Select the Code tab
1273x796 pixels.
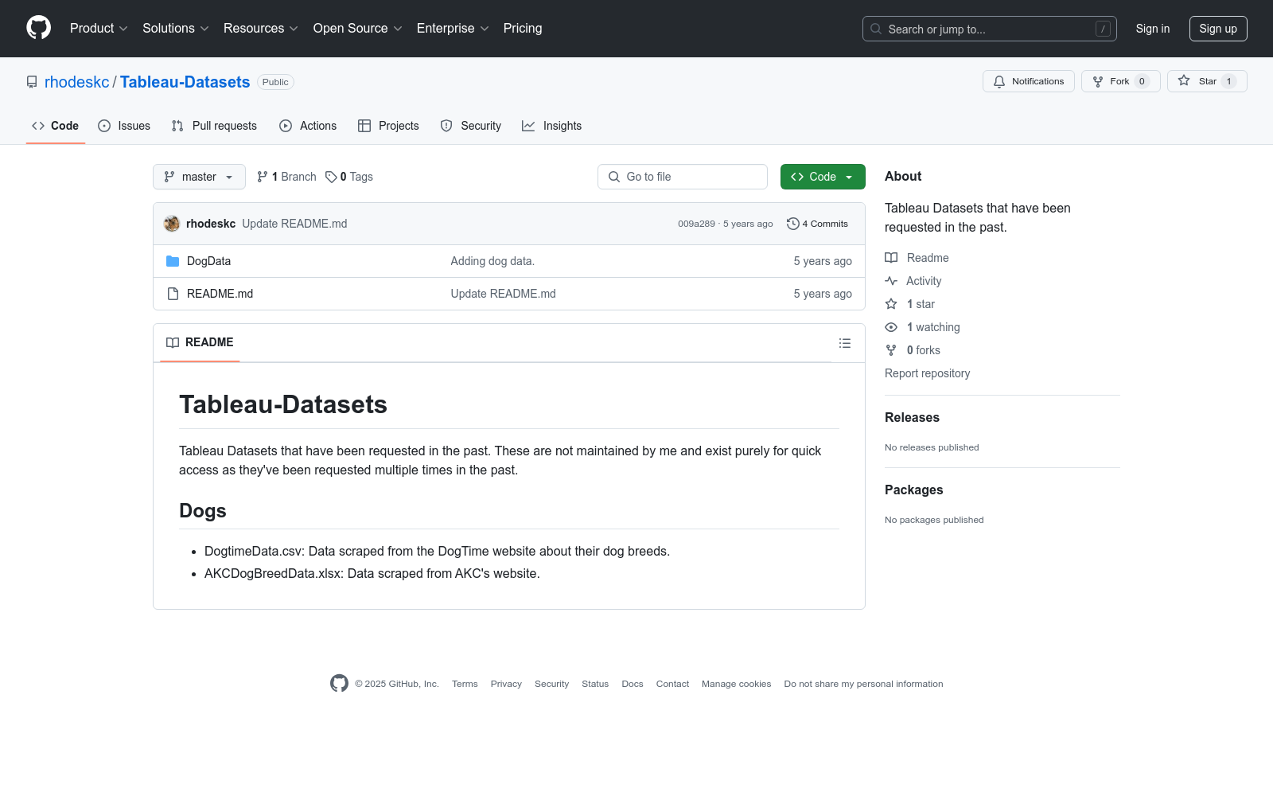click(x=56, y=126)
